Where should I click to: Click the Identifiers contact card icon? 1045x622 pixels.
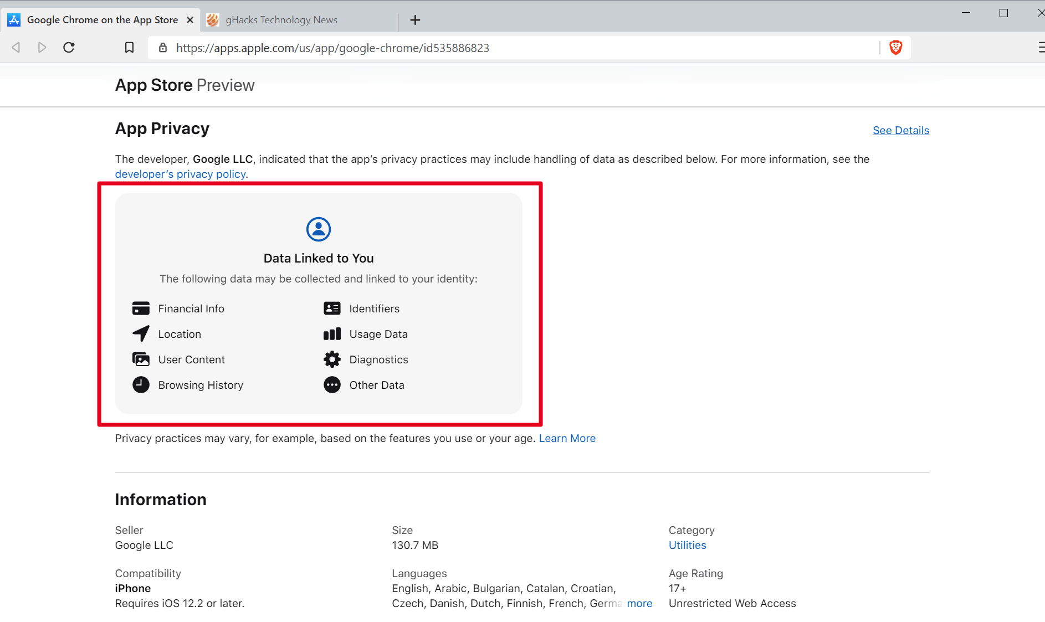coord(331,308)
